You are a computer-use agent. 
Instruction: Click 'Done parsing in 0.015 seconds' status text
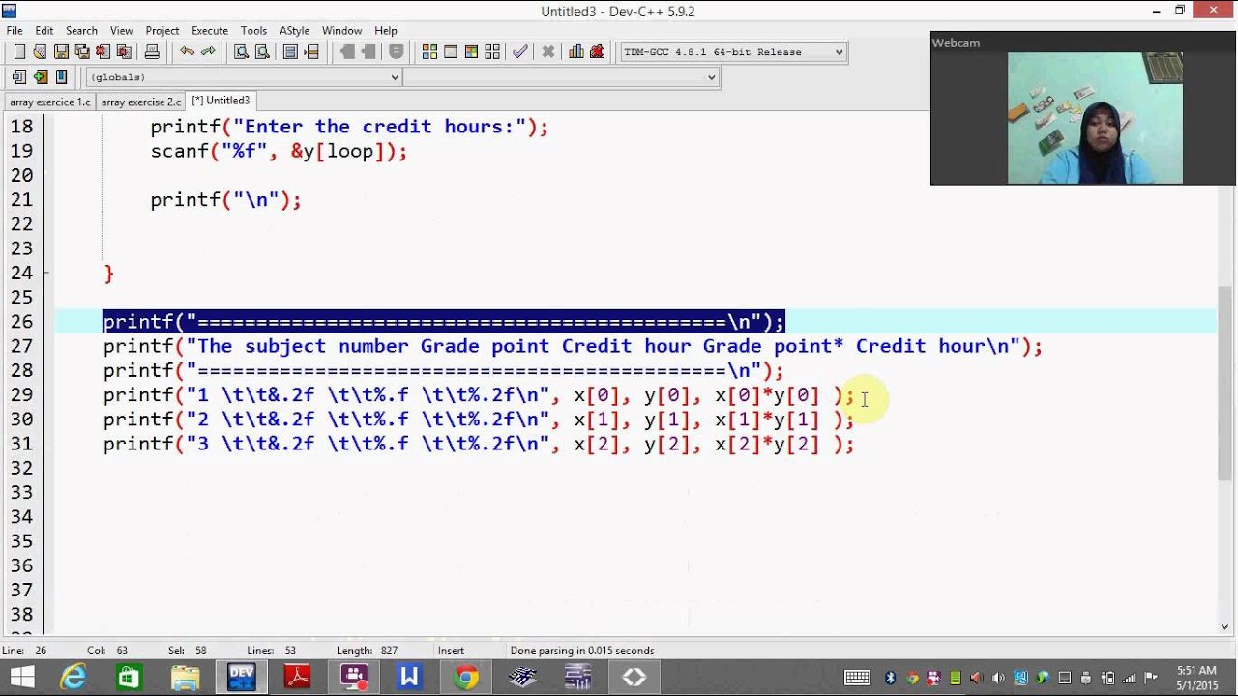tap(582, 651)
